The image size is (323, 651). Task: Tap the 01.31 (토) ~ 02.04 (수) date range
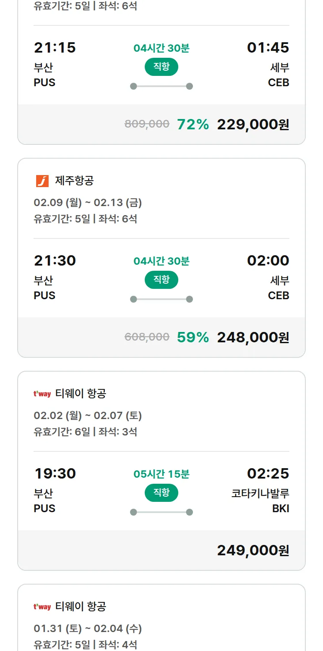click(88, 628)
